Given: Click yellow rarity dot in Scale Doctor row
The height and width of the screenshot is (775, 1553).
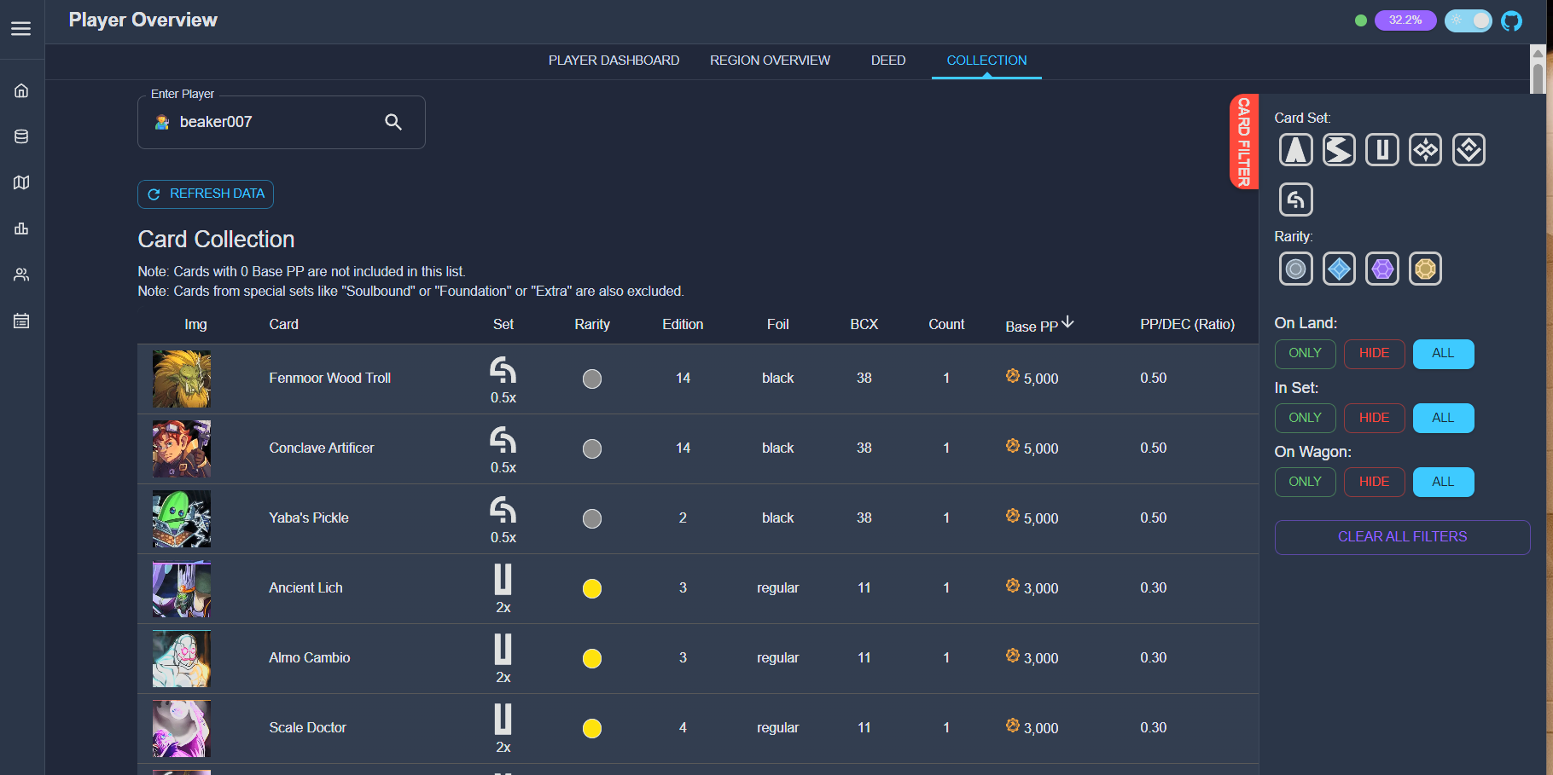Looking at the screenshot, I should [x=592, y=728].
